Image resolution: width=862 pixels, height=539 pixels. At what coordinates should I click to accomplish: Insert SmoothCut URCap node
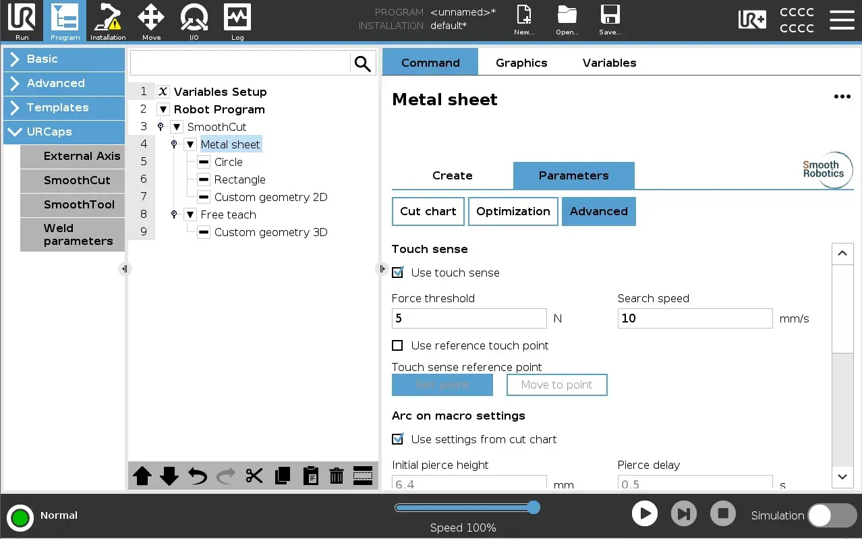(73, 180)
